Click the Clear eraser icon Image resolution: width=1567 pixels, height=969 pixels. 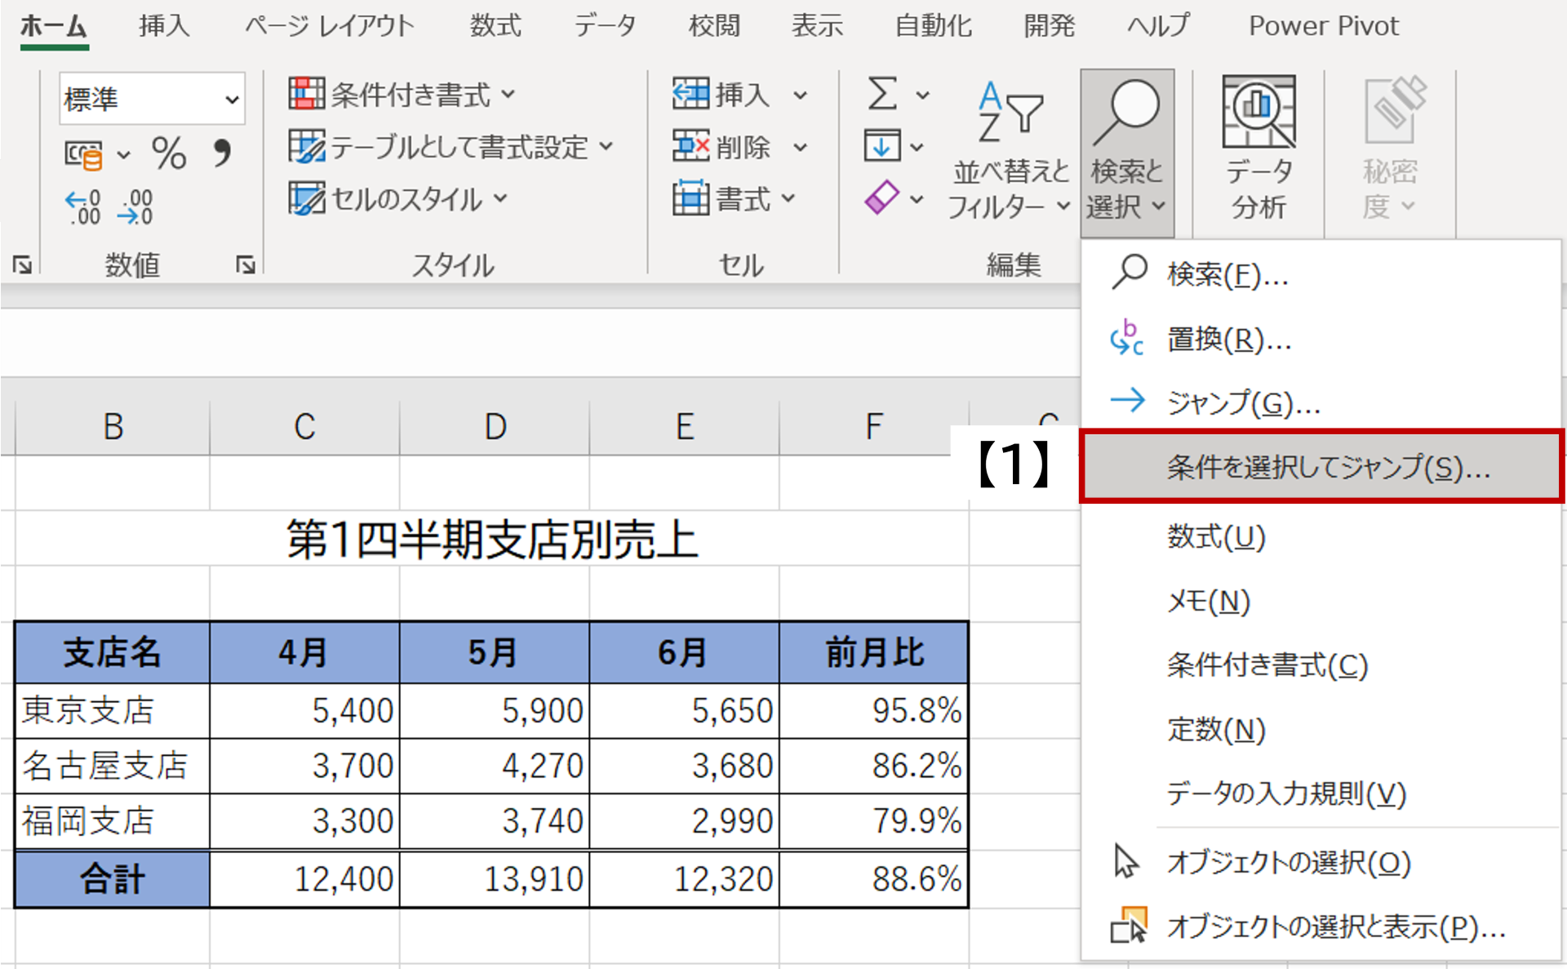[x=882, y=198]
